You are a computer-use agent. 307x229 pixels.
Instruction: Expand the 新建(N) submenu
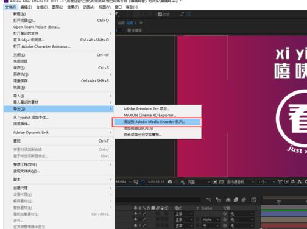click(59, 14)
